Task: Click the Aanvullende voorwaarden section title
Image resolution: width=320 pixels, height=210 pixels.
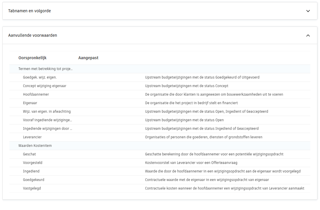Action: coord(33,35)
